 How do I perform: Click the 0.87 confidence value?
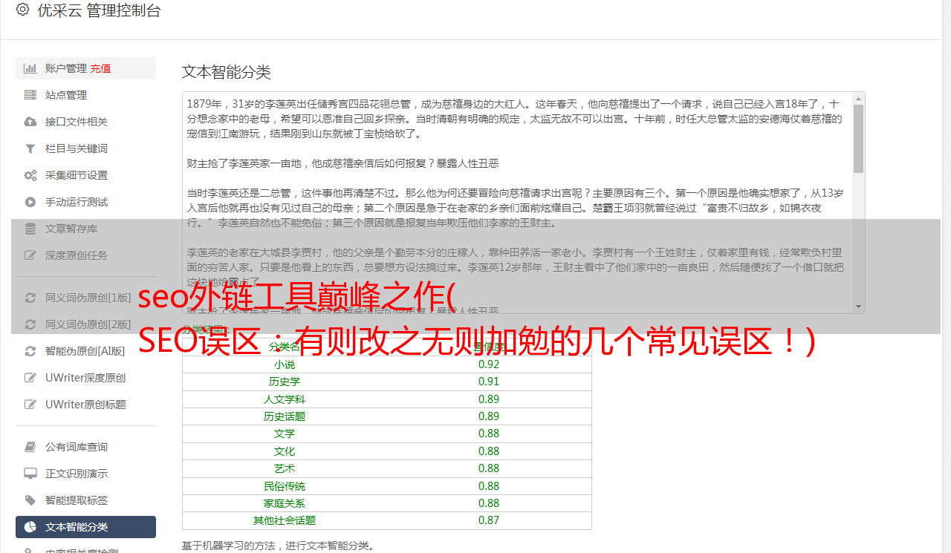pyautogui.click(x=489, y=520)
